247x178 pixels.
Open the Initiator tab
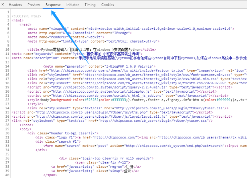pyautogui.click(x=73, y=5)
